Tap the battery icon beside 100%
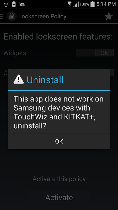 pyautogui.click(x=93, y=4)
